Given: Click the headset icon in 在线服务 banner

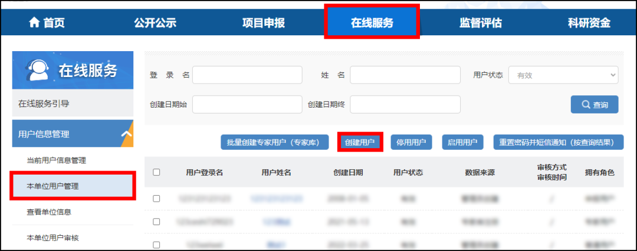Looking at the screenshot, I should coord(37,71).
